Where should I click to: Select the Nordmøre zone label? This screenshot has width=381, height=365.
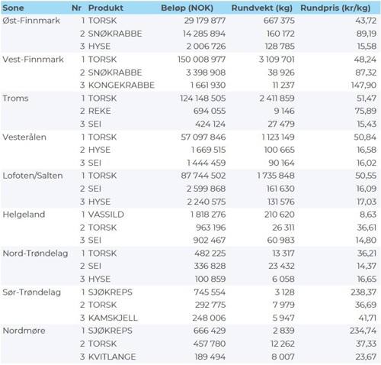(x=24, y=331)
